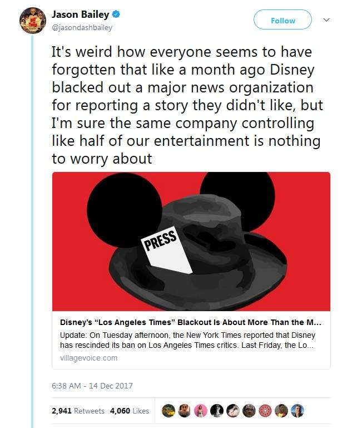Open the tweet options chevron menu
The height and width of the screenshot is (428, 352).
click(x=326, y=20)
